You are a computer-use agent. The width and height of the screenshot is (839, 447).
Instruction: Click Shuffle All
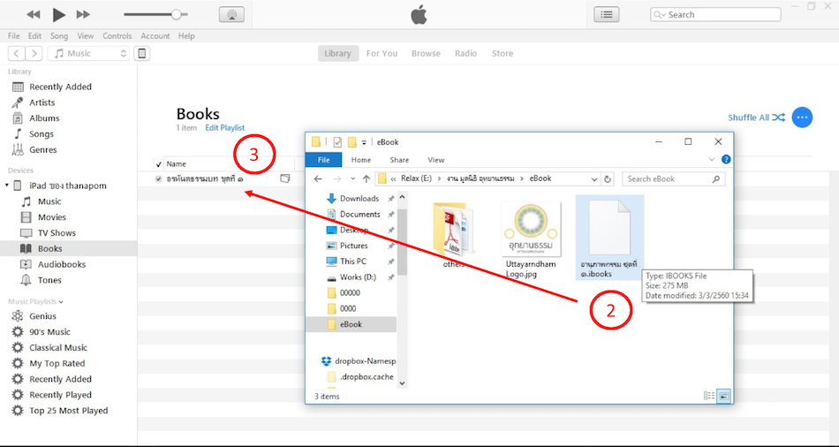757,117
